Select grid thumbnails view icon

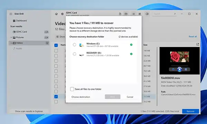pos(140,14)
